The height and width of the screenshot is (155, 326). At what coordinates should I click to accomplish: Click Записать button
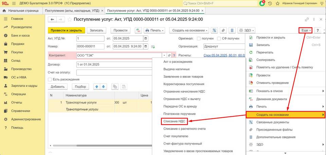pyautogui.click(x=96, y=30)
